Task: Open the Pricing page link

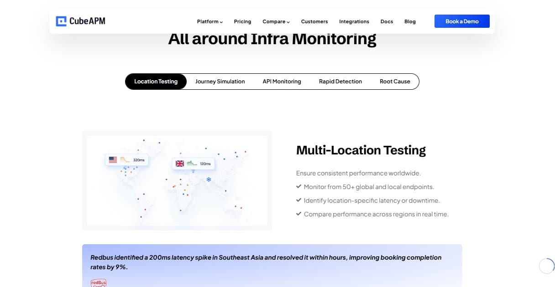Action: tap(242, 21)
